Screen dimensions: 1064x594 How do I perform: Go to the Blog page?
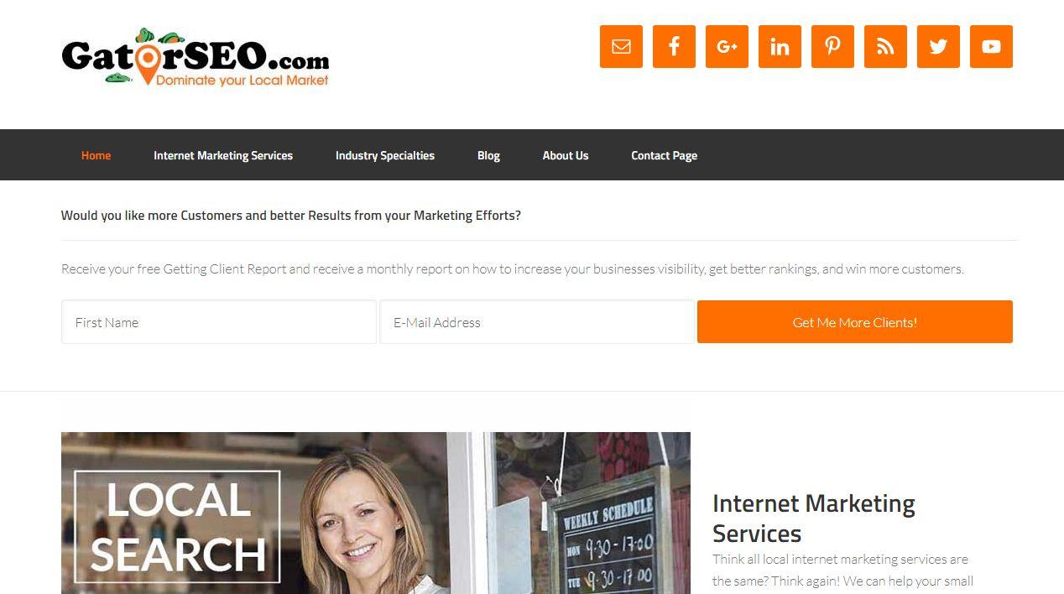[x=488, y=155]
